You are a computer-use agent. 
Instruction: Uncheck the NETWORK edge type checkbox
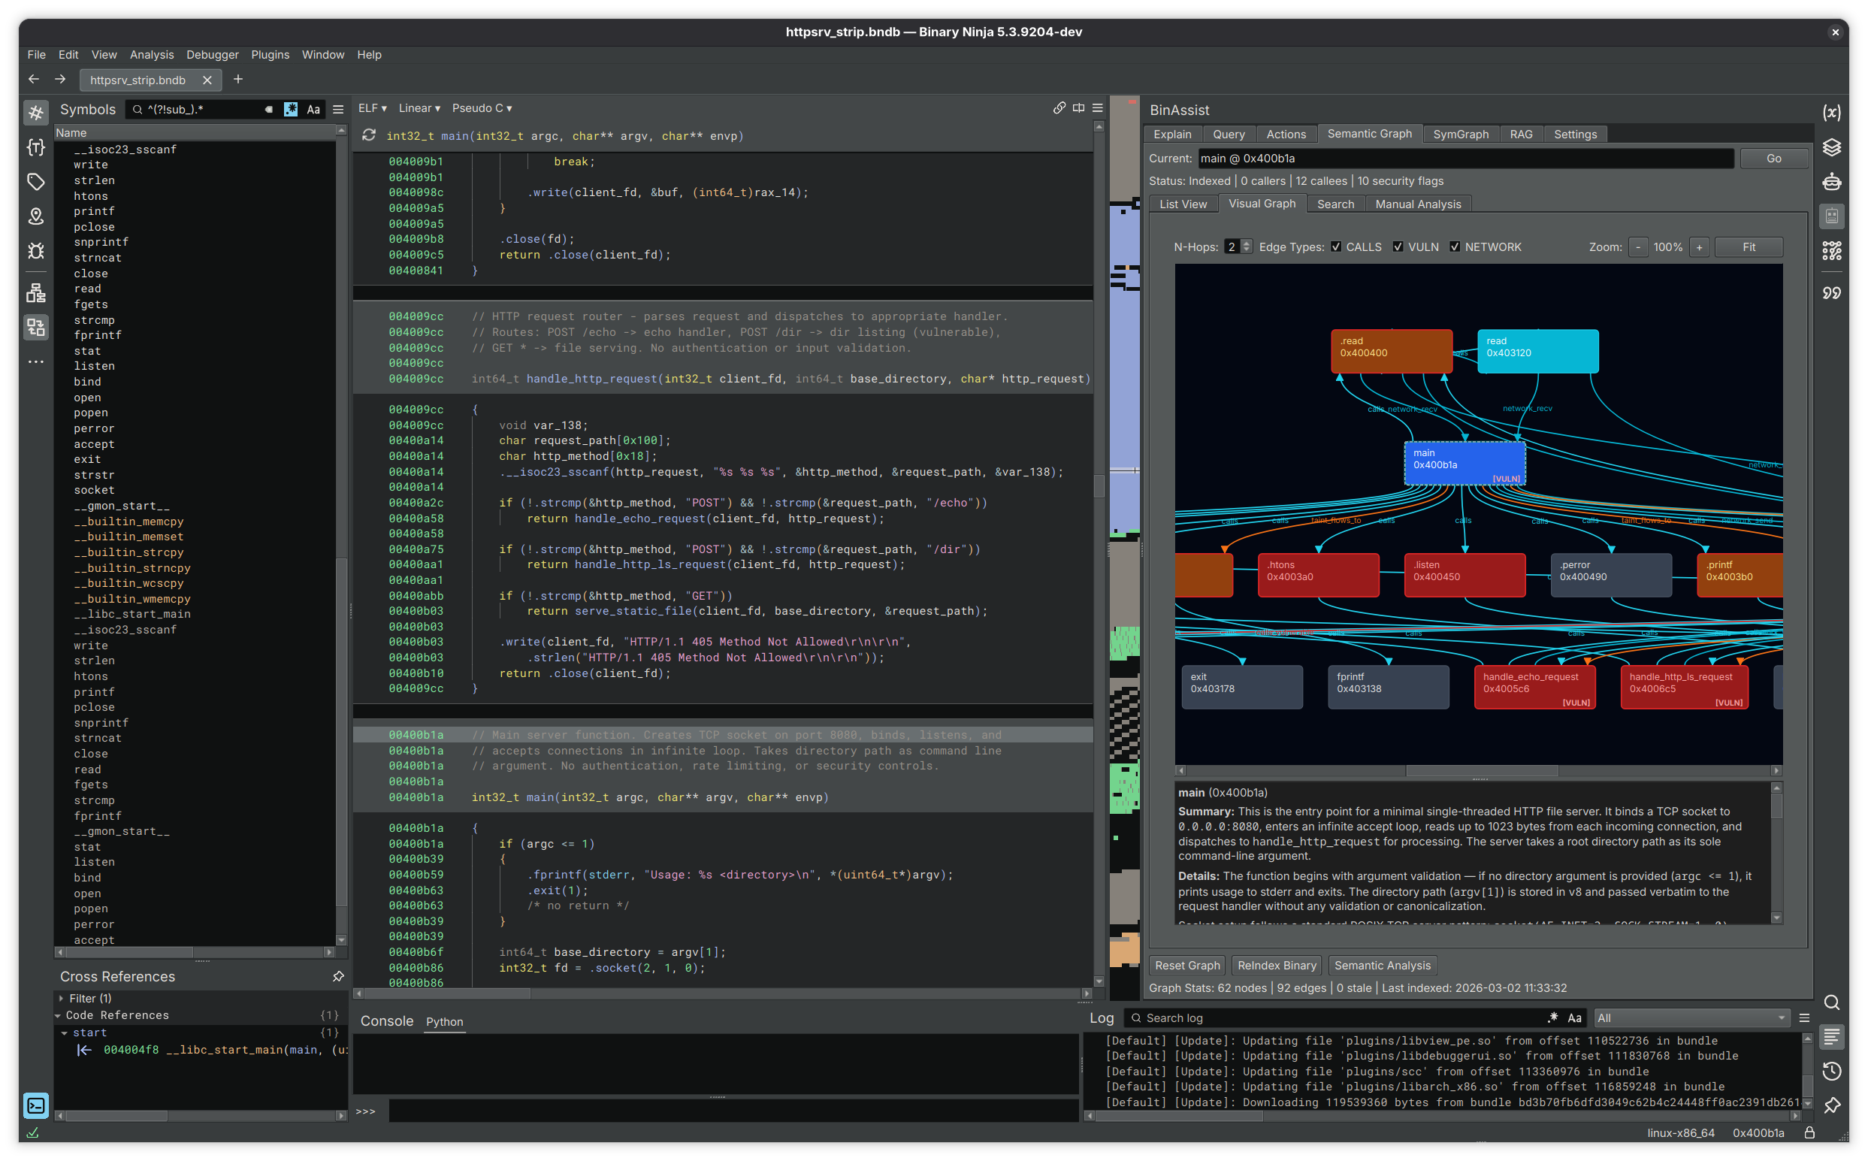1455,246
